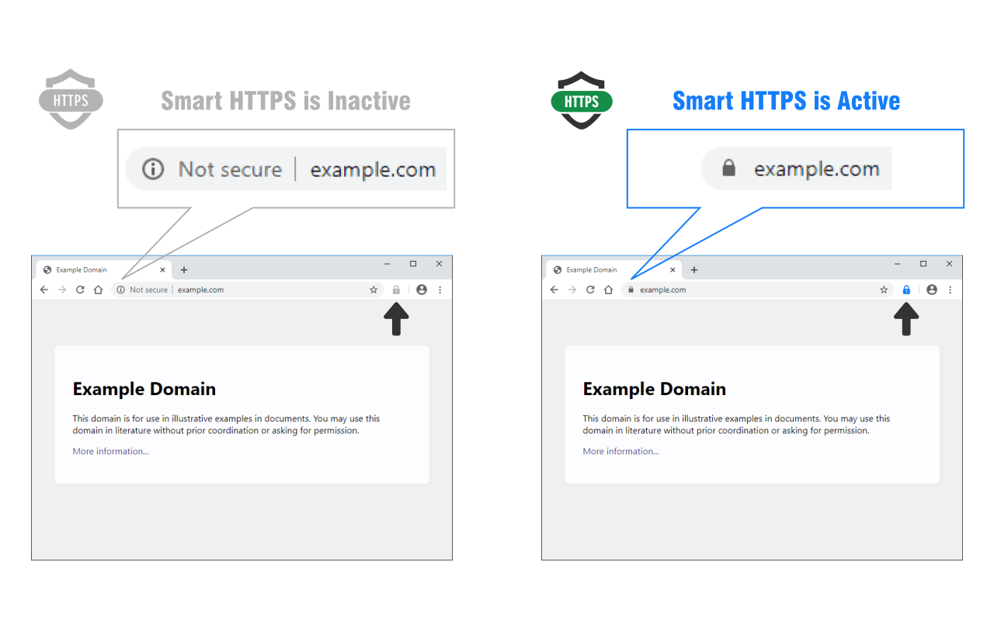This screenshot has height=621, width=994.
Task: Click the More information link in the right page
Action: 620,451
